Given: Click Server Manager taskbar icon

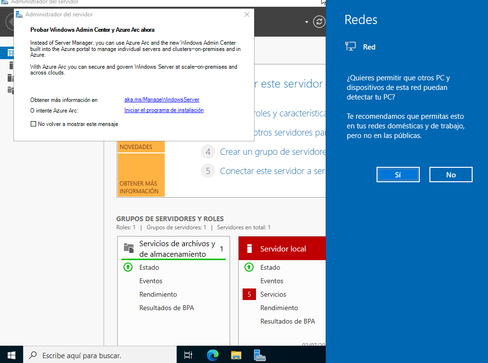Looking at the screenshot, I should click(259, 355).
